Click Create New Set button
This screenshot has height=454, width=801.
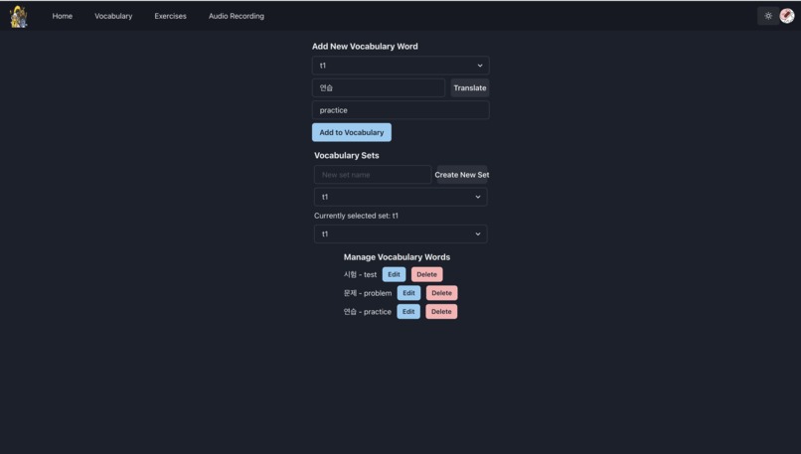(x=462, y=175)
